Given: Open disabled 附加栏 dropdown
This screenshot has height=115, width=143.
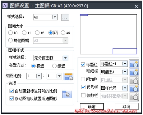Looking at the screenshot, I should click(114, 80).
